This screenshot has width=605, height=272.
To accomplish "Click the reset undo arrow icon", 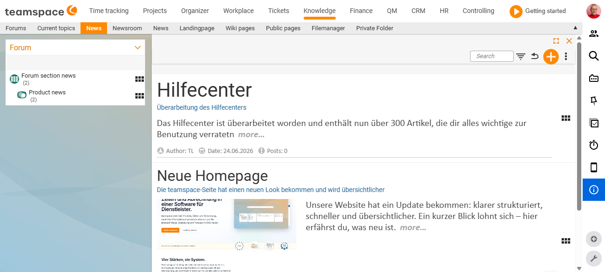I will pos(535,56).
